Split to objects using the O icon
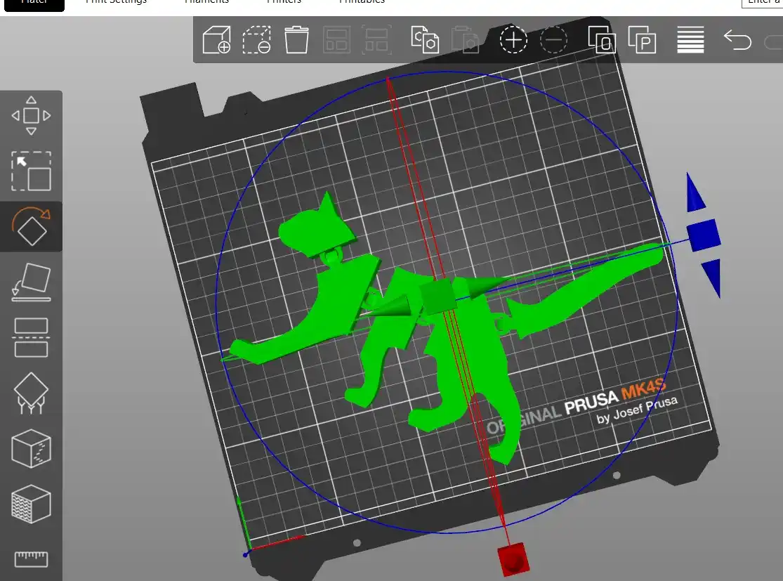This screenshot has height=581, width=783. pos(602,40)
